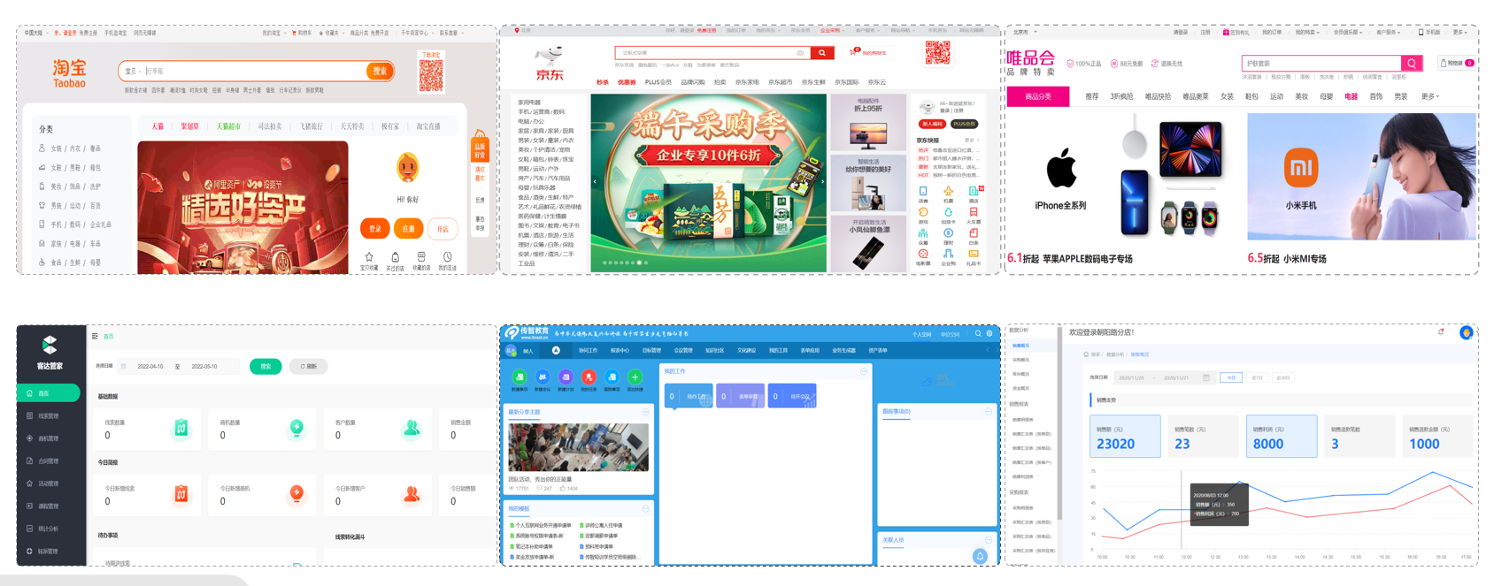Viewport: 1509px width, 586px height.
Task: Click the settings gear in blue dashboard header
Action: [989, 334]
